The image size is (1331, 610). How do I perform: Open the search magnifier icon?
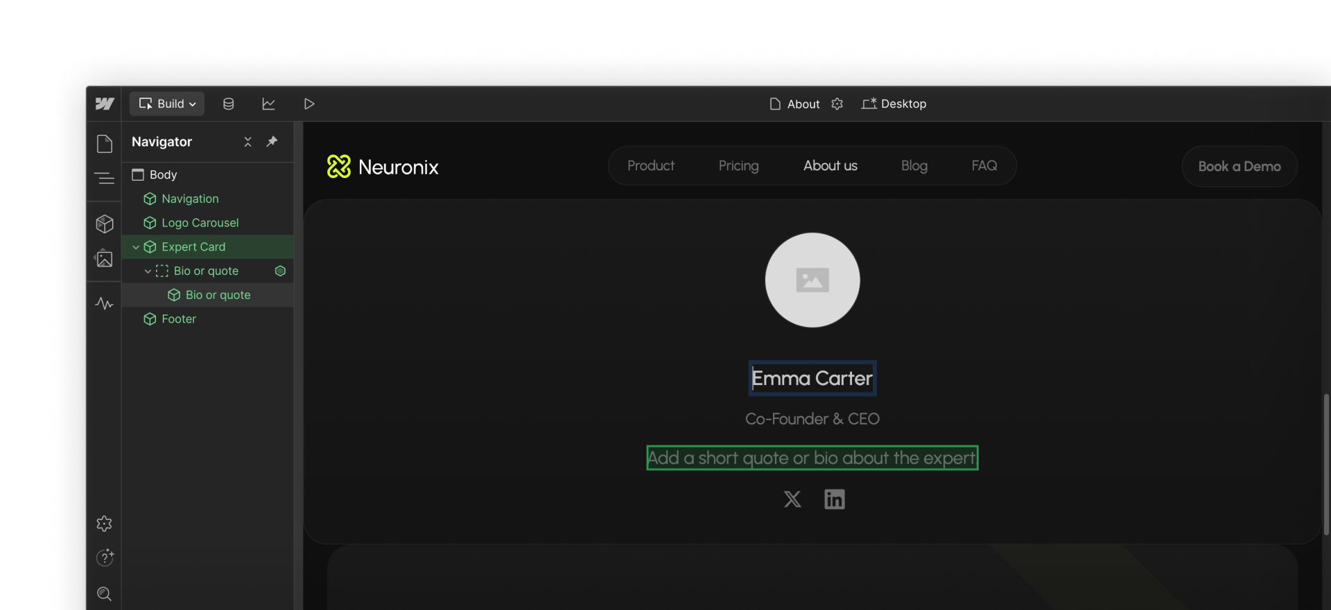[x=105, y=593]
